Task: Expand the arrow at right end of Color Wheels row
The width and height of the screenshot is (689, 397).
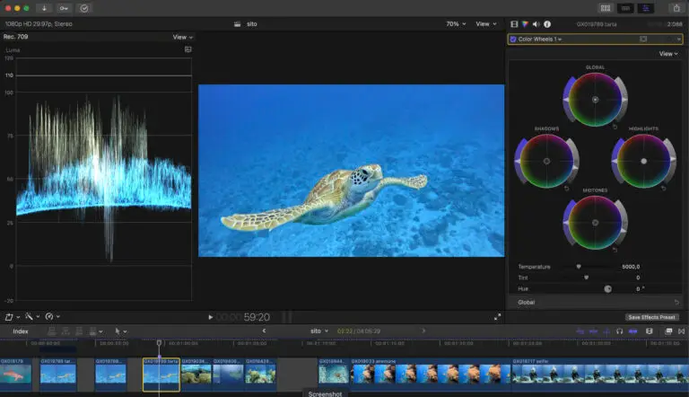Action: [x=679, y=40]
